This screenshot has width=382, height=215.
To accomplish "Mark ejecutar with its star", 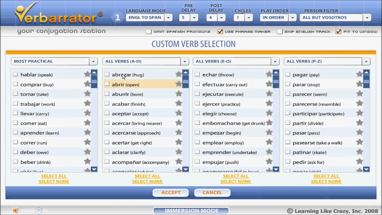I will pyautogui.click(x=269, y=94).
